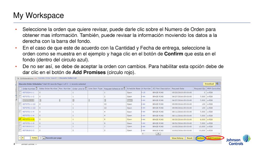The height and width of the screenshot is (148, 264).
Task: Click the Add Promises button
Action: (214, 138)
